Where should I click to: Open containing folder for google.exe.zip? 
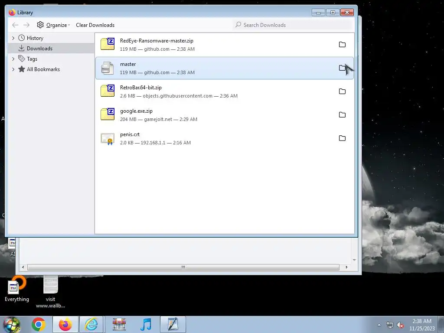(342, 114)
